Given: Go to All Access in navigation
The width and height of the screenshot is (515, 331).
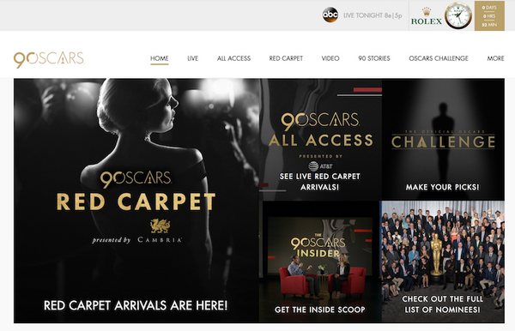Looking at the screenshot, I should [233, 58].
